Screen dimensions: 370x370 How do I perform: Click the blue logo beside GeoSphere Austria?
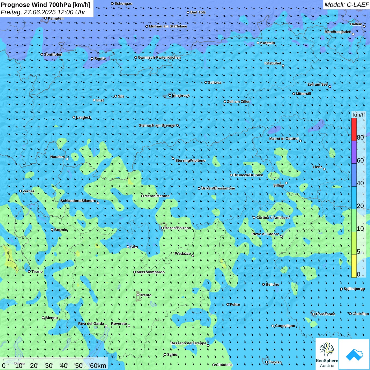point(354,354)
